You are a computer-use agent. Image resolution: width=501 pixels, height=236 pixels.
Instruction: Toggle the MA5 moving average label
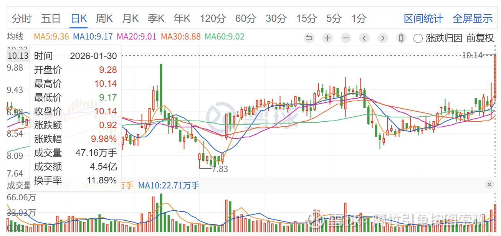[x=51, y=37]
